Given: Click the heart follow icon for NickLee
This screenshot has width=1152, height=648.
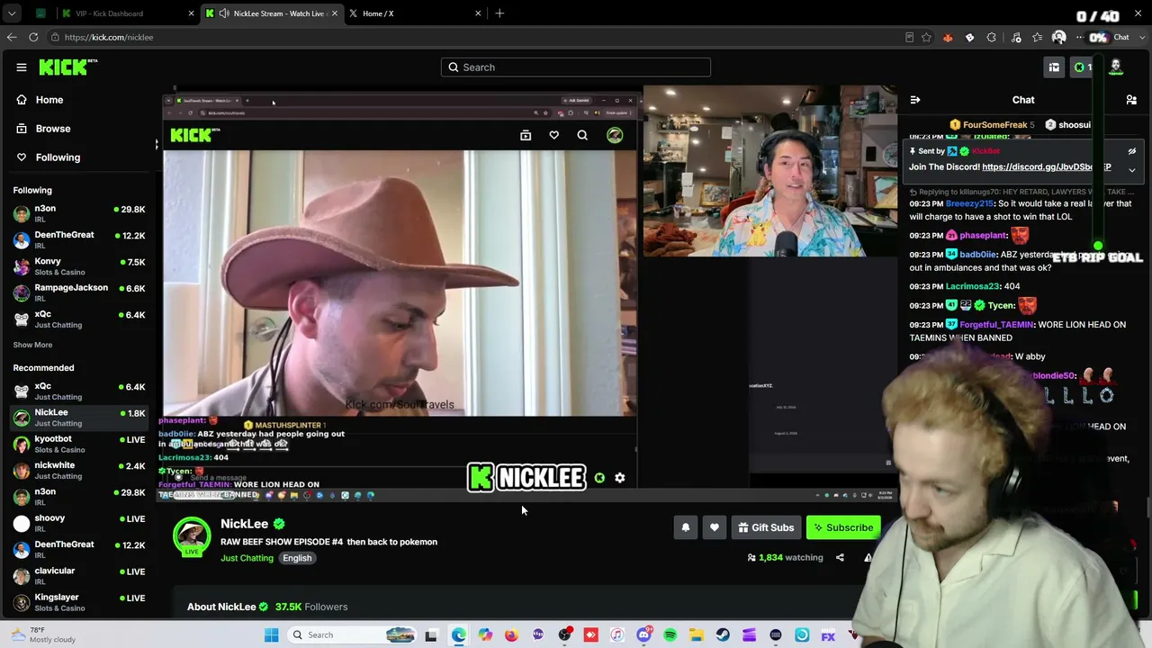Looking at the screenshot, I should point(715,527).
